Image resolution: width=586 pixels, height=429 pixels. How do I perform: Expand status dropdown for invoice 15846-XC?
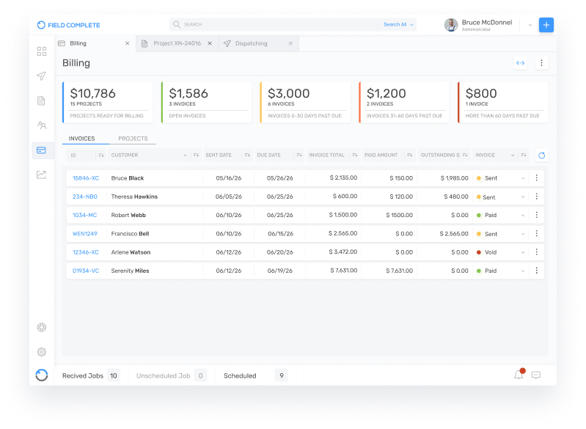pyautogui.click(x=523, y=178)
